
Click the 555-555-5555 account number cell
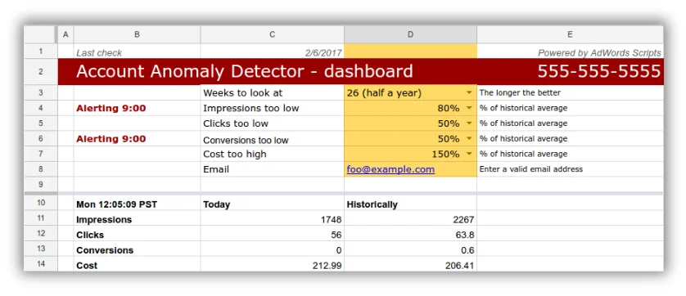click(599, 71)
